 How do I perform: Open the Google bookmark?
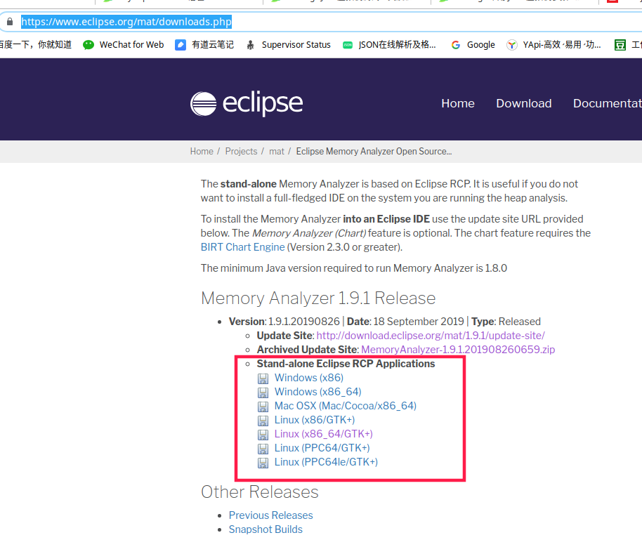[473, 45]
